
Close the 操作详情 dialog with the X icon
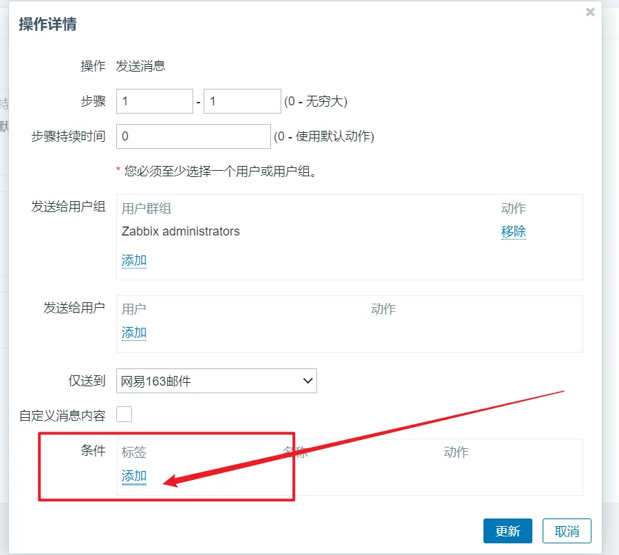click(589, 12)
